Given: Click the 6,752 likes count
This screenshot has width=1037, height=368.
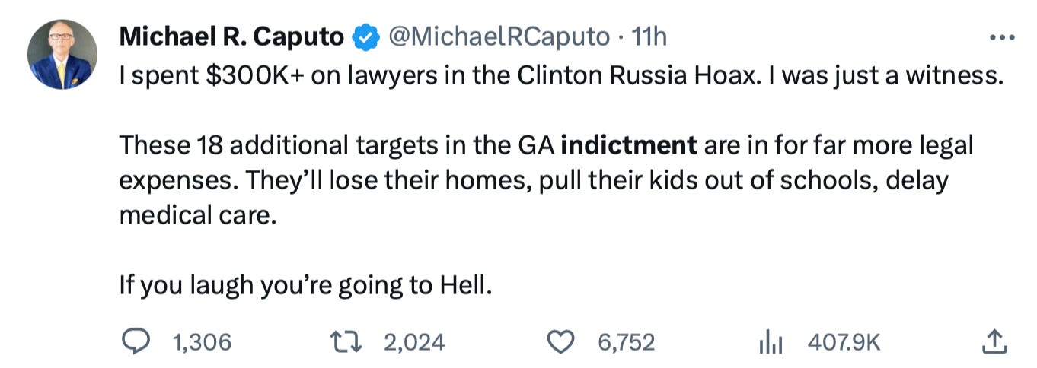Looking at the screenshot, I should tap(626, 342).
